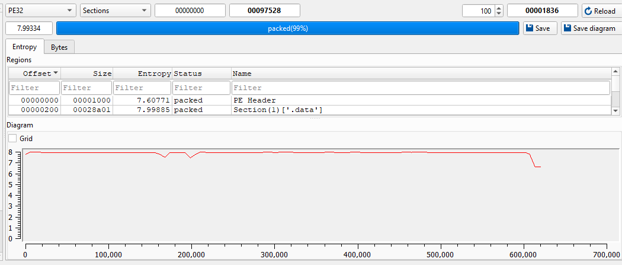622x265 pixels.
Task: Decrease the count stepper value
Action: pyautogui.click(x=498, y=14)
